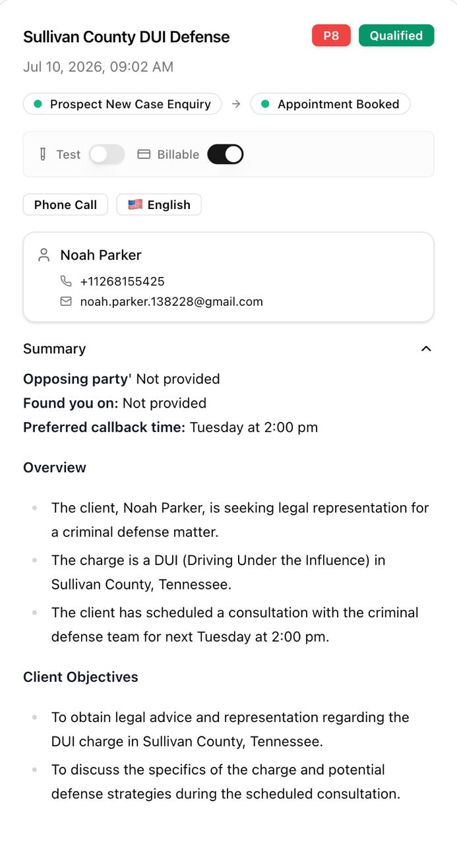Click the red P8 priority badge

[331, 36]
